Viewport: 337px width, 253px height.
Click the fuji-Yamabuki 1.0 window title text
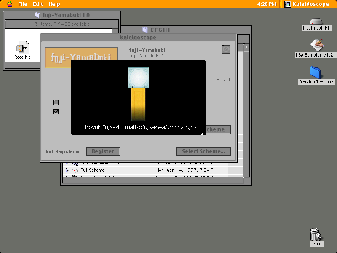(x=66, y=15)
